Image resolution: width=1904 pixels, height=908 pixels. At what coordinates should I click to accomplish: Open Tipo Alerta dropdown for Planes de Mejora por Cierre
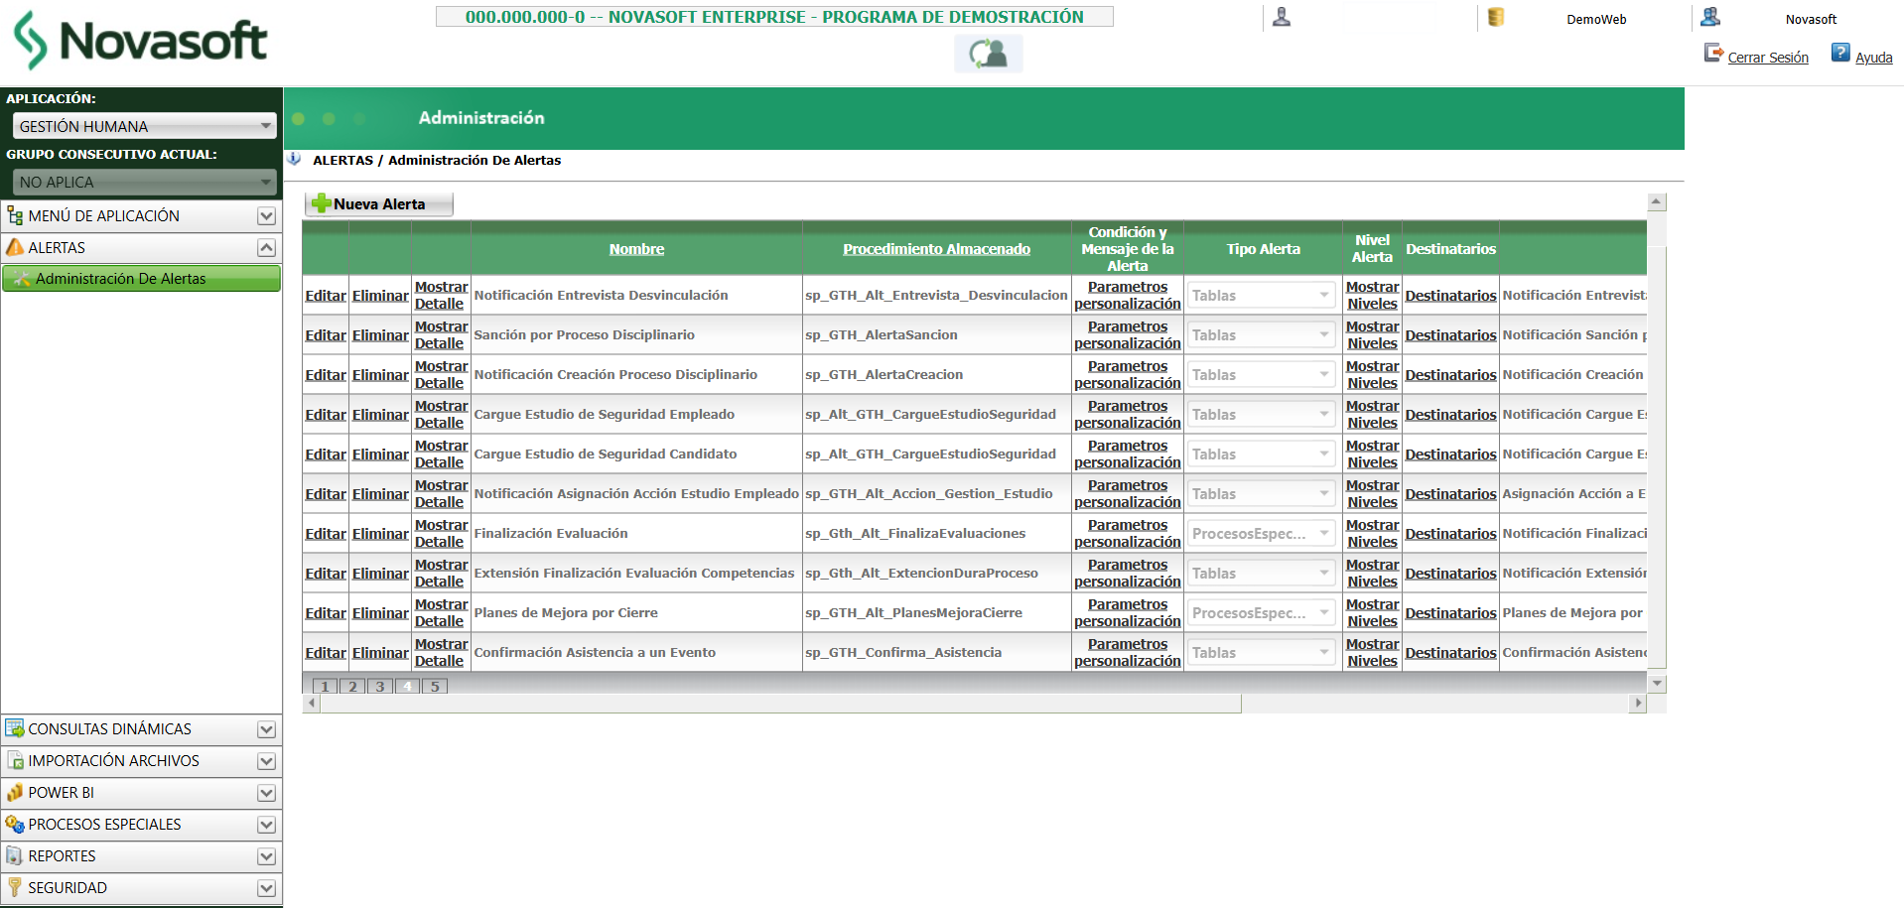pyautogui.click(x=1262, y=612)
